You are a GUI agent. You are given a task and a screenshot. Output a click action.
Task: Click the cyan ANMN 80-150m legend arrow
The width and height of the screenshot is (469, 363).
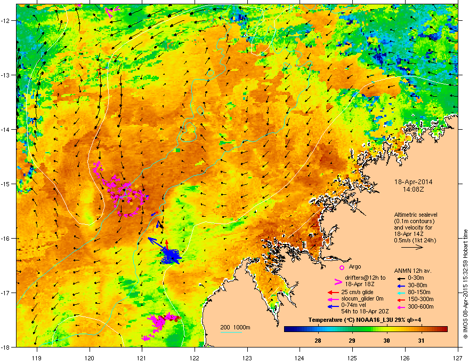coord(402,293)
